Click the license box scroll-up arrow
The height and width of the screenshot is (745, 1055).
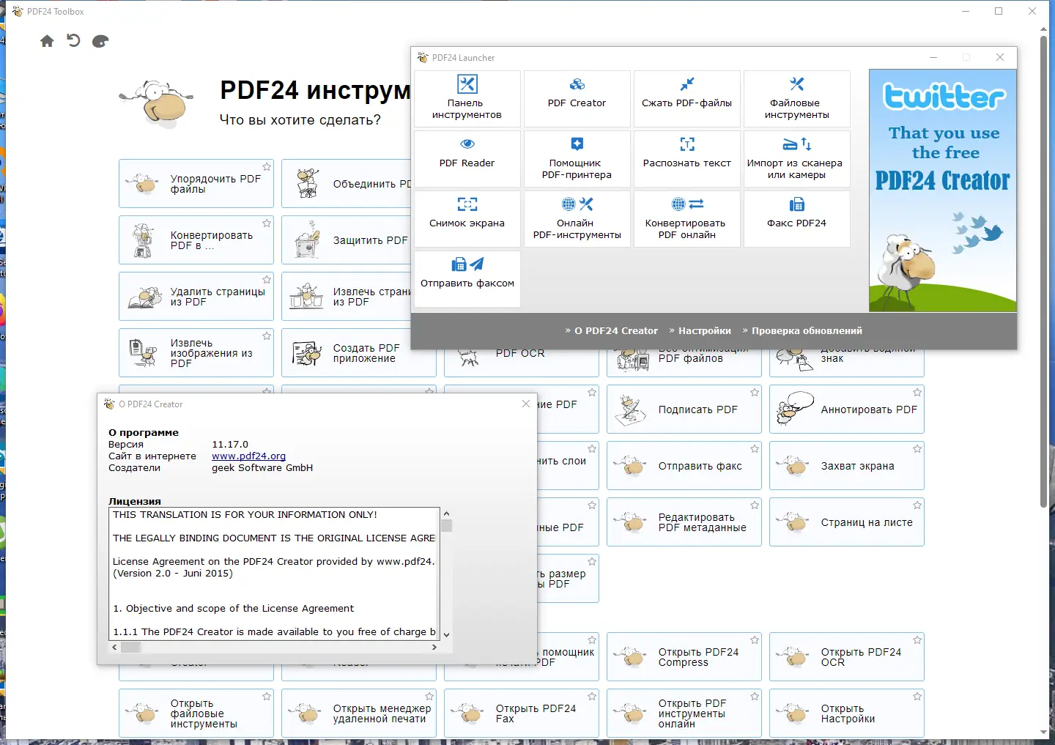(446, 514)
